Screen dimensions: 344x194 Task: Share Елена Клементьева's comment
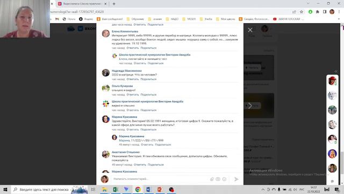[x=148, y=48]
